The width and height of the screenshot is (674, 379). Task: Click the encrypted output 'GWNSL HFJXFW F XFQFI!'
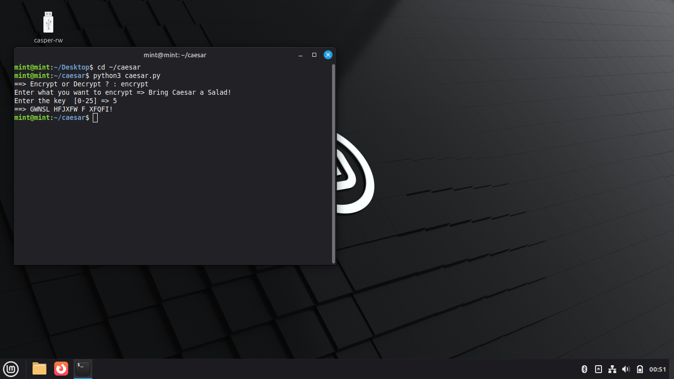[x=72, y=109]
